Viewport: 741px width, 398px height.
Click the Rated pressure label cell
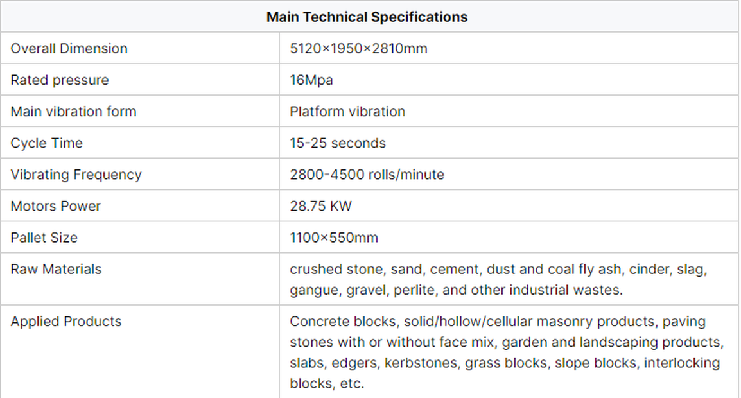[60, 80]
